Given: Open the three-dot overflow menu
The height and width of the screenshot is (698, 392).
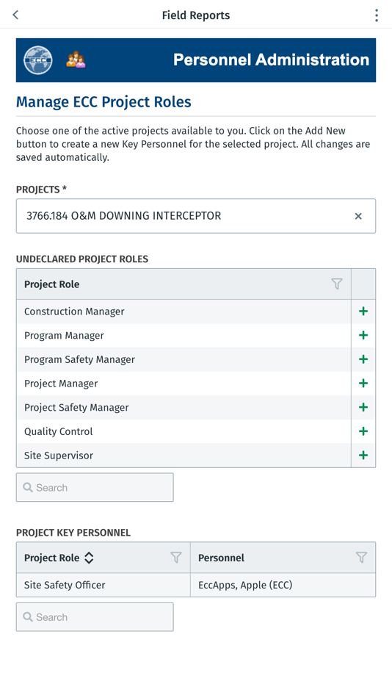Looking at the screenshot, I should click(377, 15).
